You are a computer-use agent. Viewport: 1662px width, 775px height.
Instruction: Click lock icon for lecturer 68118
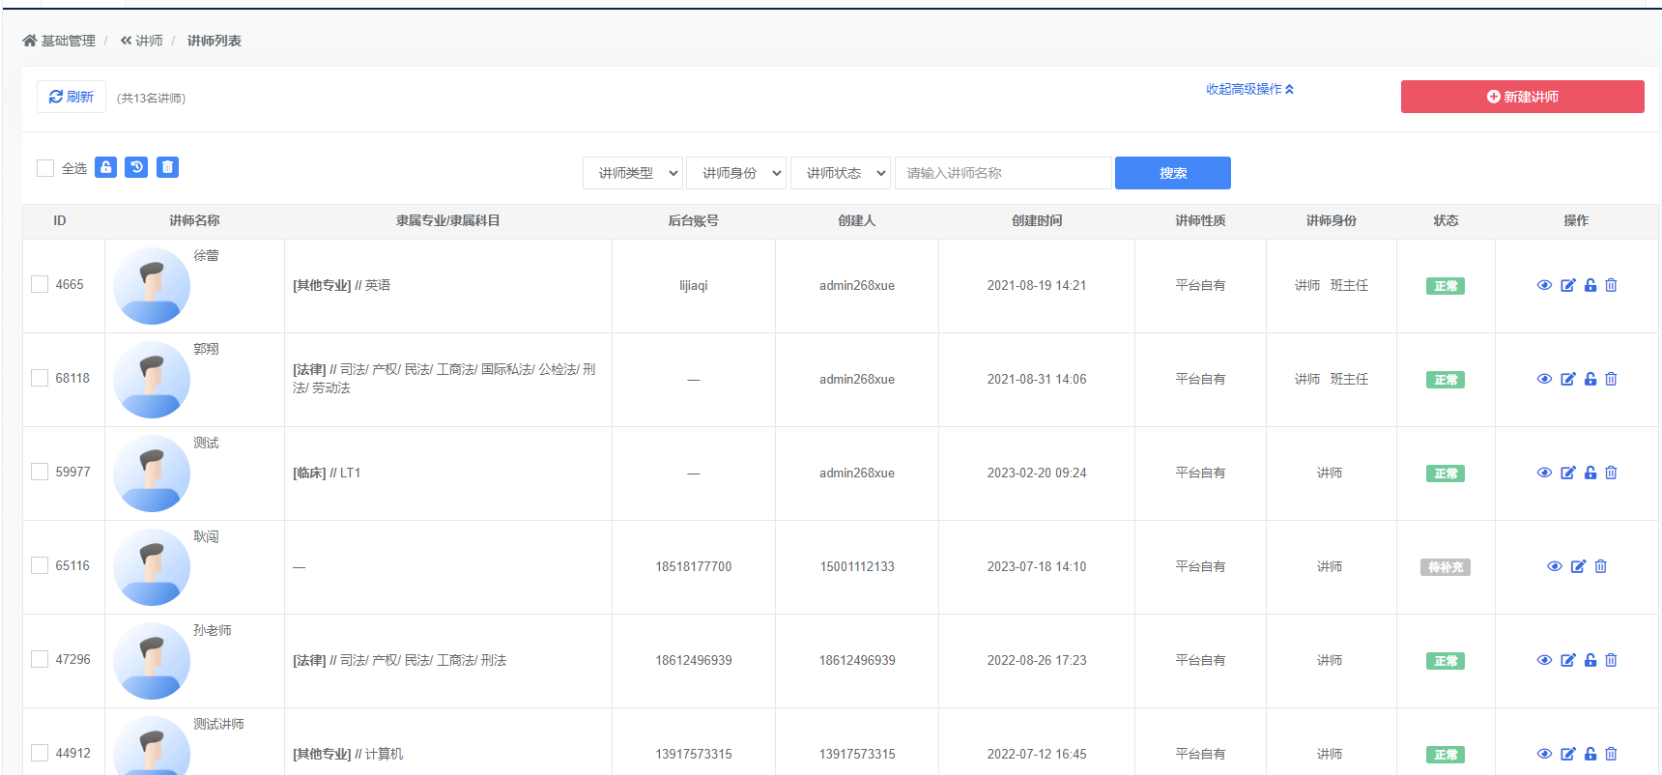point(1590,379)
